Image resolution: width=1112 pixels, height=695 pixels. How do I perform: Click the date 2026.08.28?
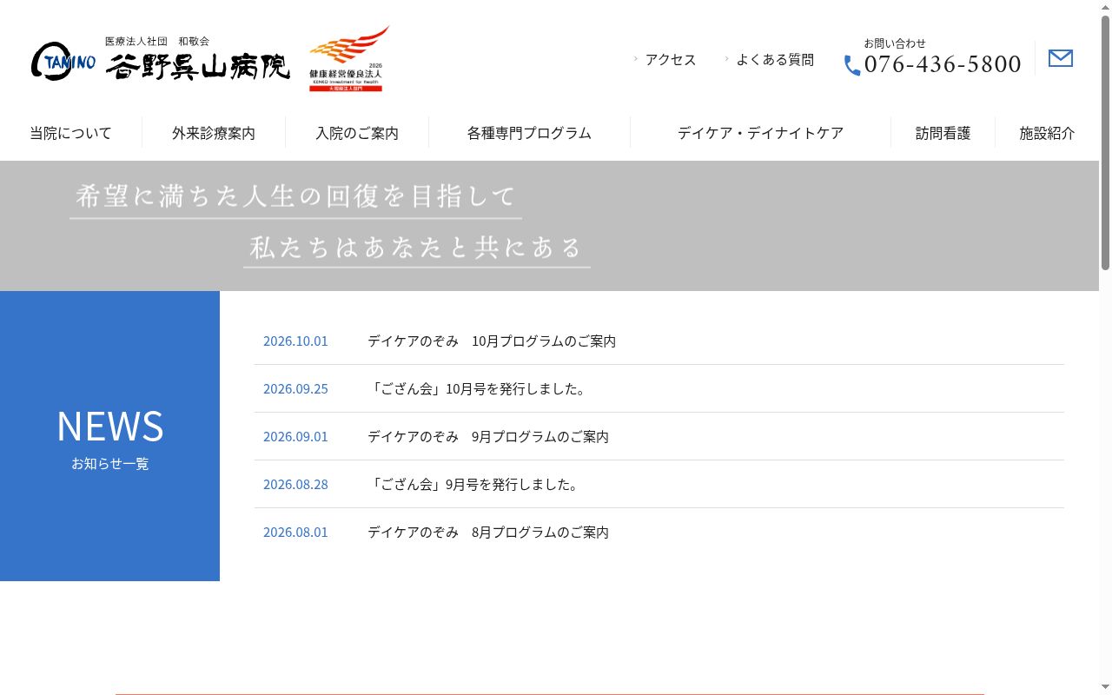pyautogui.click(x=295, y=484)
